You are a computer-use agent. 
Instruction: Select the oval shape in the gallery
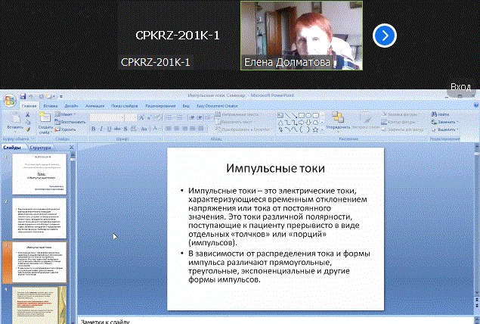[x=308, y=116]
